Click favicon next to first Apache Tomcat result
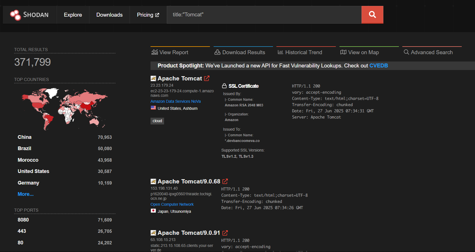475x252 pixels. [153, 78]
